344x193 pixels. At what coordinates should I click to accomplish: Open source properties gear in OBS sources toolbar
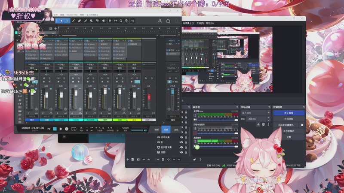pos(168,160)
